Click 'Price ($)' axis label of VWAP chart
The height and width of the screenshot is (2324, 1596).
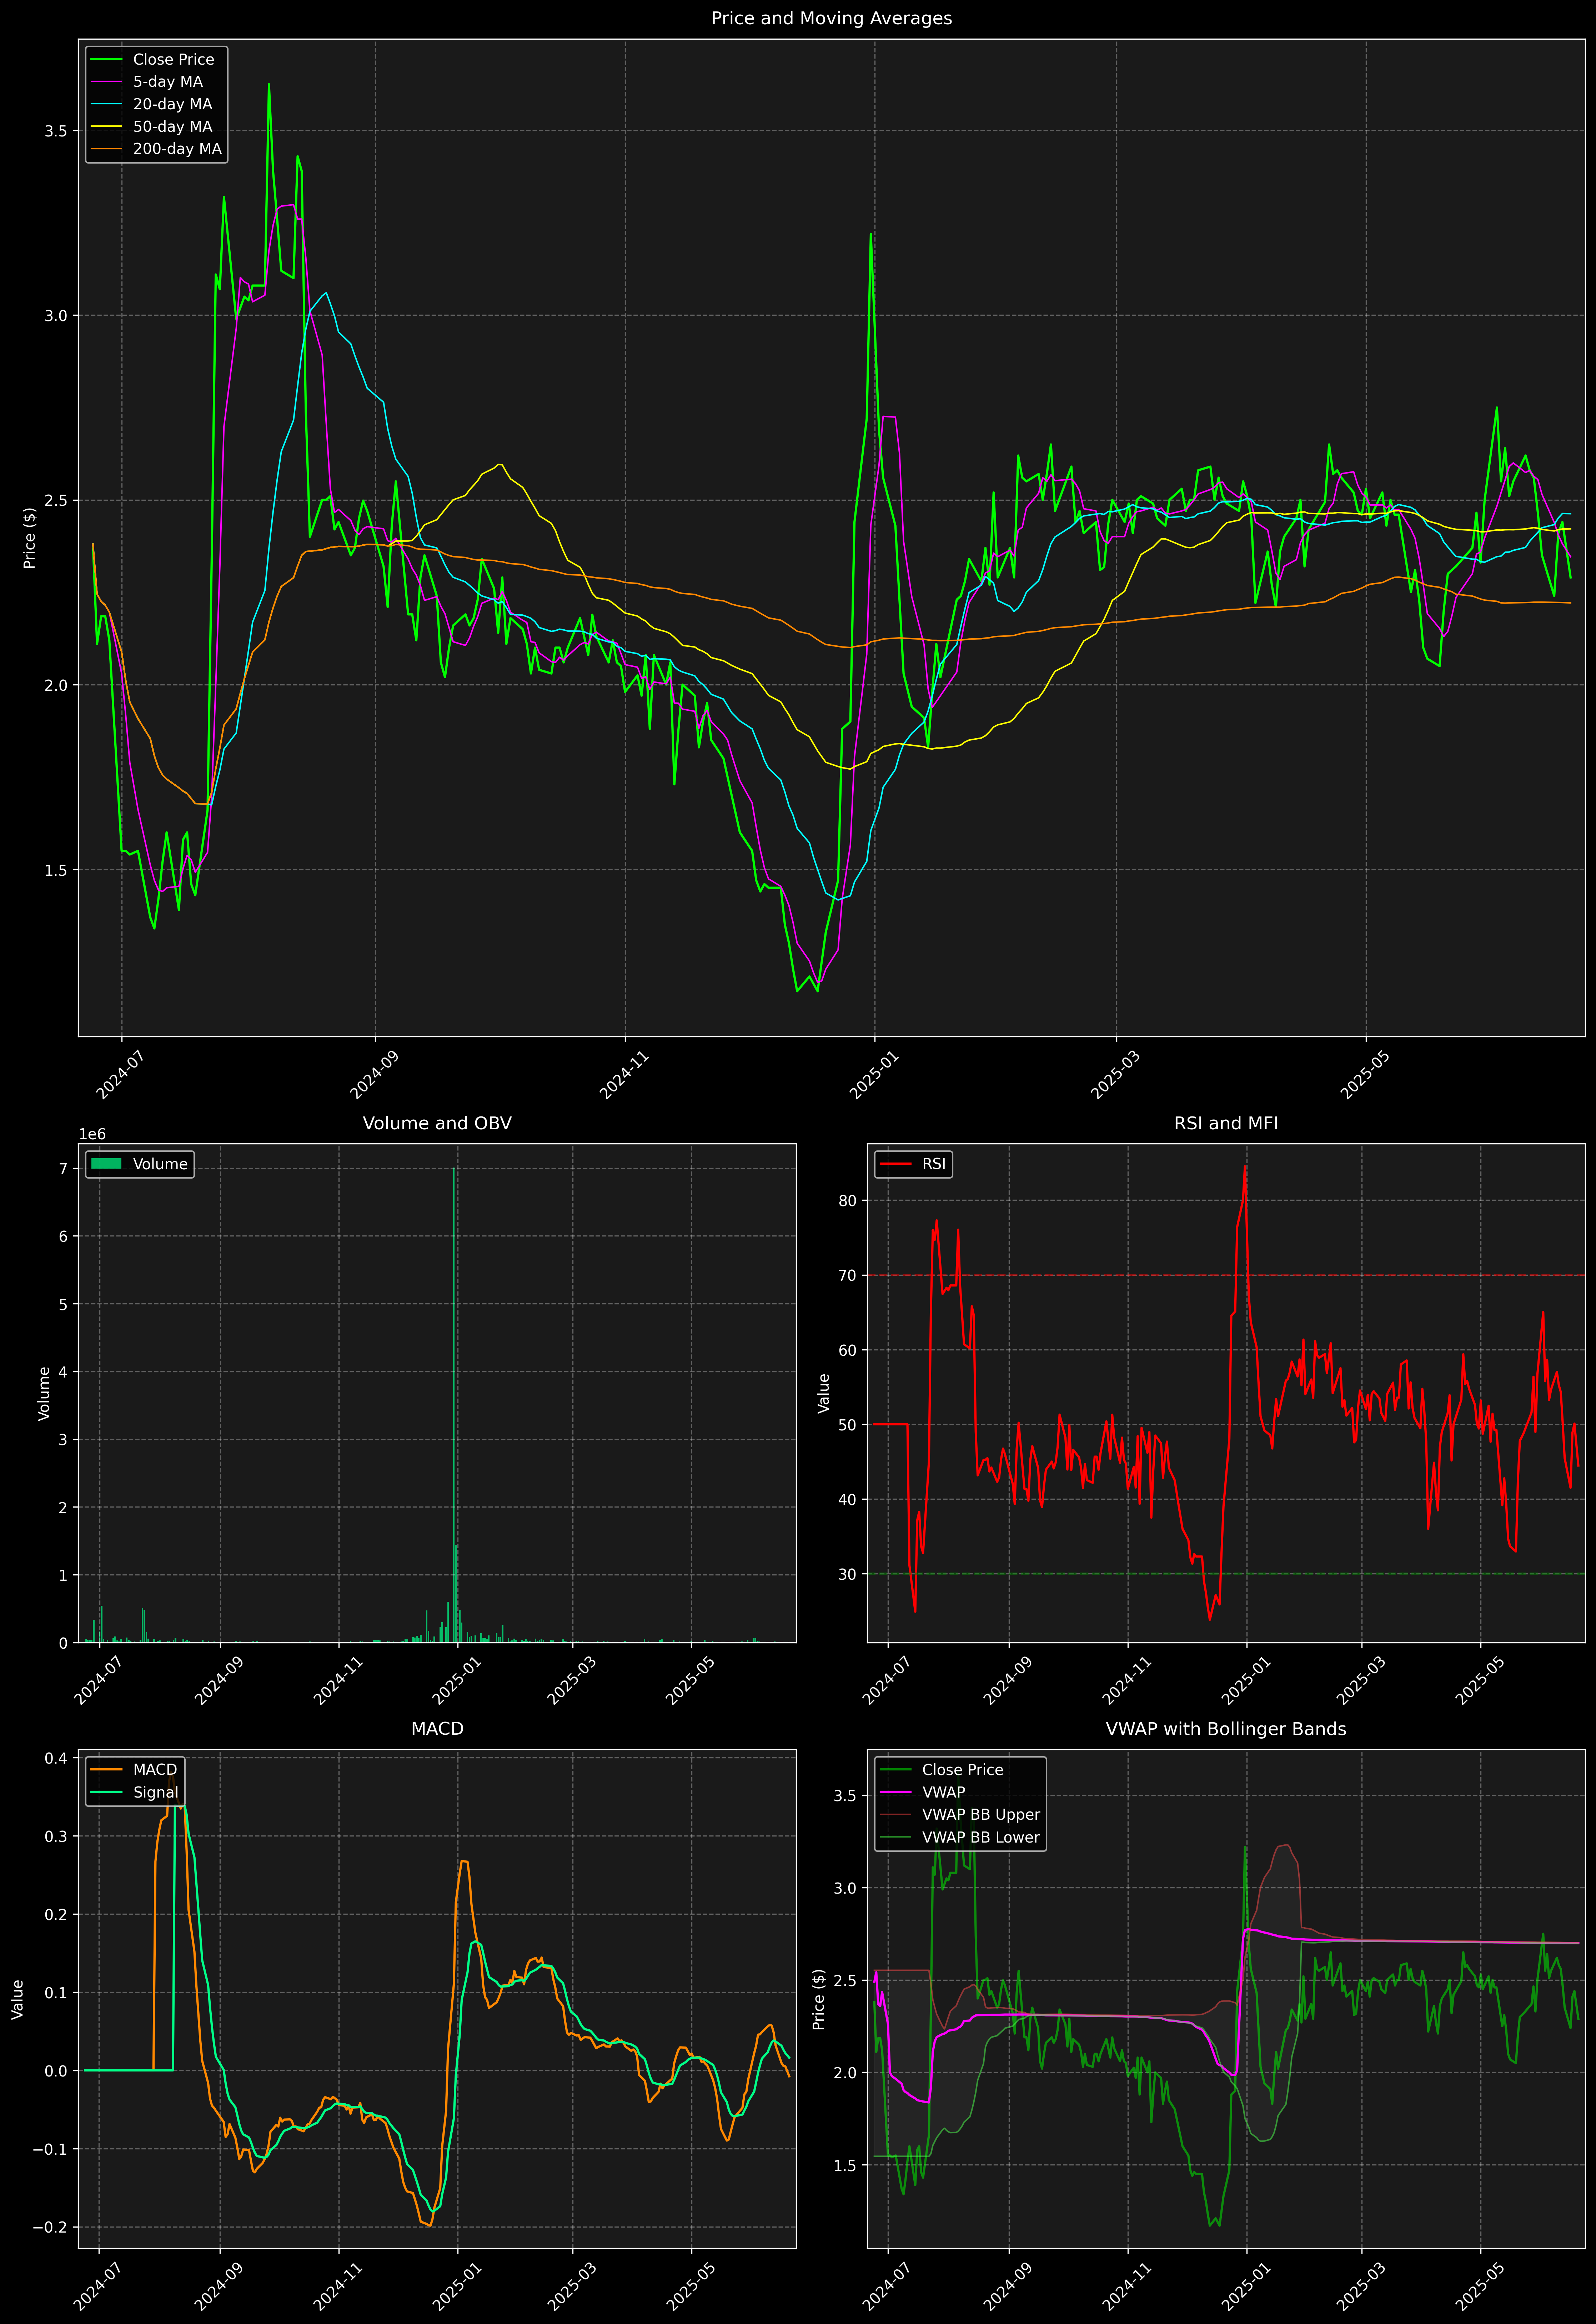point(819,1999)
